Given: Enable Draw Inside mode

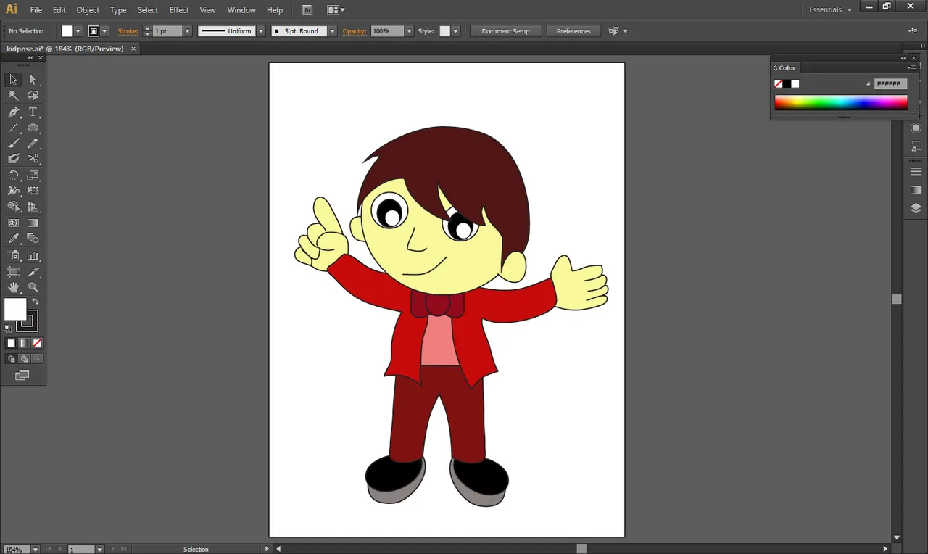Looking at the screenshot, I should coord(37,359).
